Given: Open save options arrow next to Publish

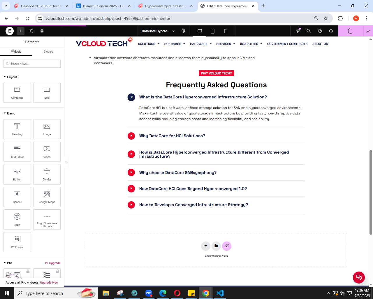Looking at the screenshot, I should coord(368,31).
